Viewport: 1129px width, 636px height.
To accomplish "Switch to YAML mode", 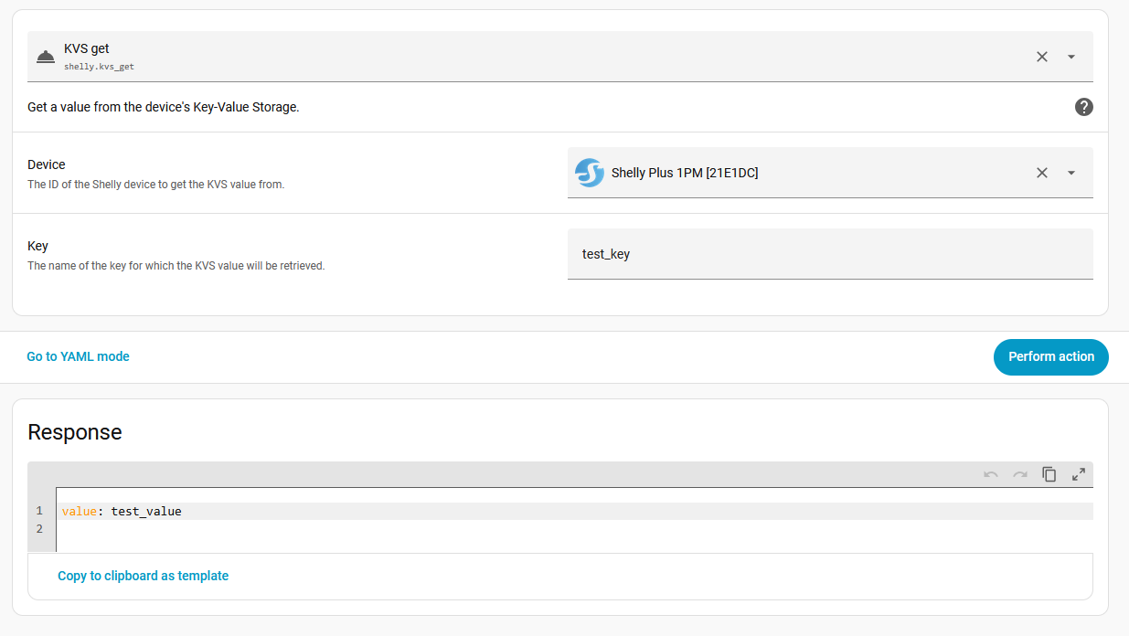I will (78, 356).
